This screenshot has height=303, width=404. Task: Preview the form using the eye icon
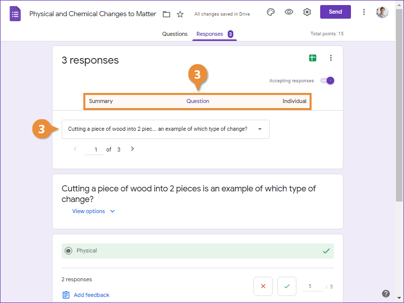(x=289, y=11)
